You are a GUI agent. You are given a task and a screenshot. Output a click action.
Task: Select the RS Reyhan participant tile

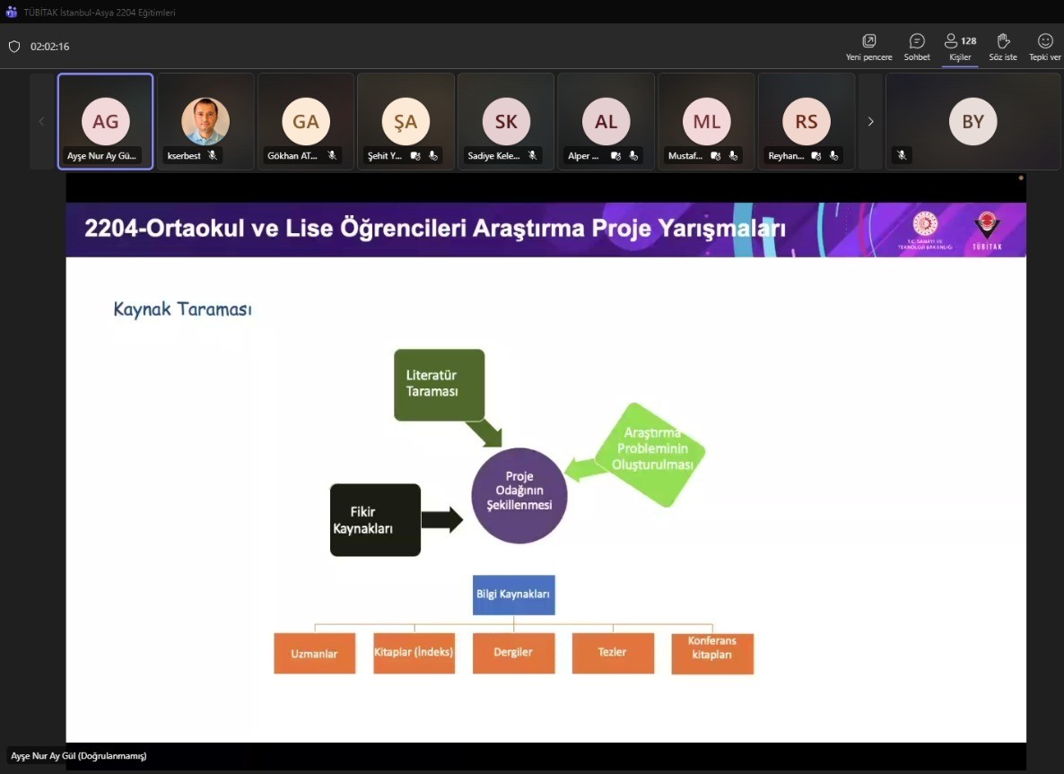coord(807,121)
